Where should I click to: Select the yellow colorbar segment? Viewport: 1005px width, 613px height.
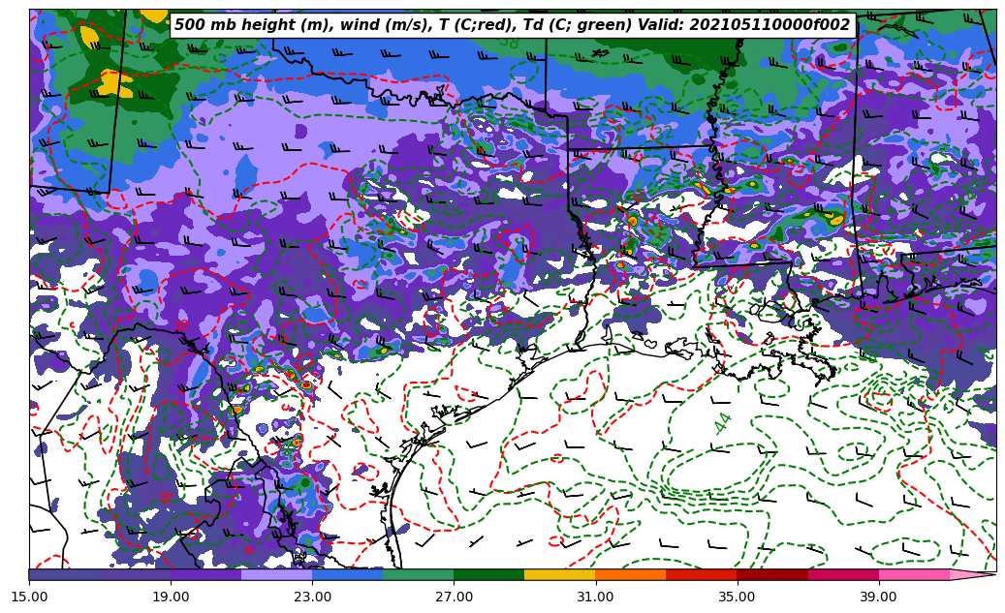click(559, 574)
